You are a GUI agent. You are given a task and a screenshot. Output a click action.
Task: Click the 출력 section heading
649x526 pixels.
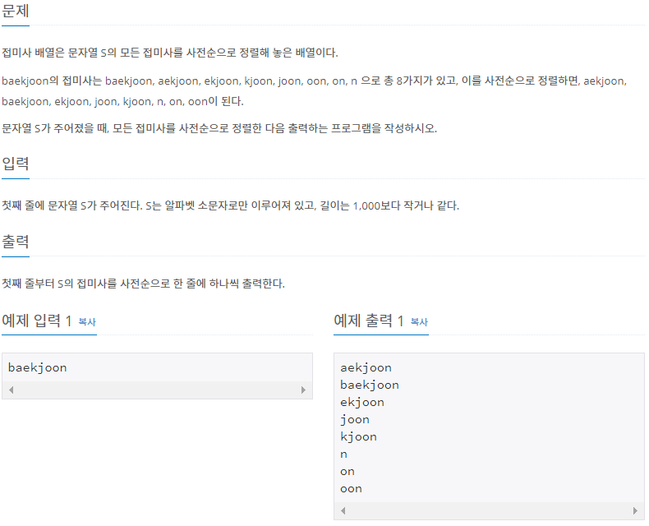point(16,241)
